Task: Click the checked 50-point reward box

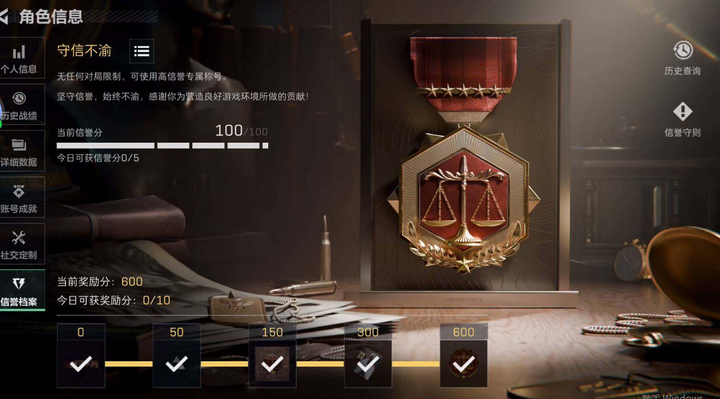Action: coord(177,356)
